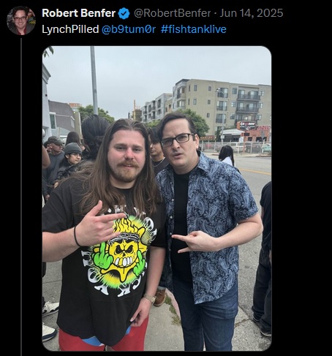Click the blue verified badge
Screen dimensions: 332x356
[x=124, y=13]
